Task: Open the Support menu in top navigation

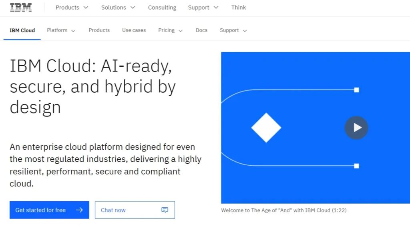Action: coord(203,8)
